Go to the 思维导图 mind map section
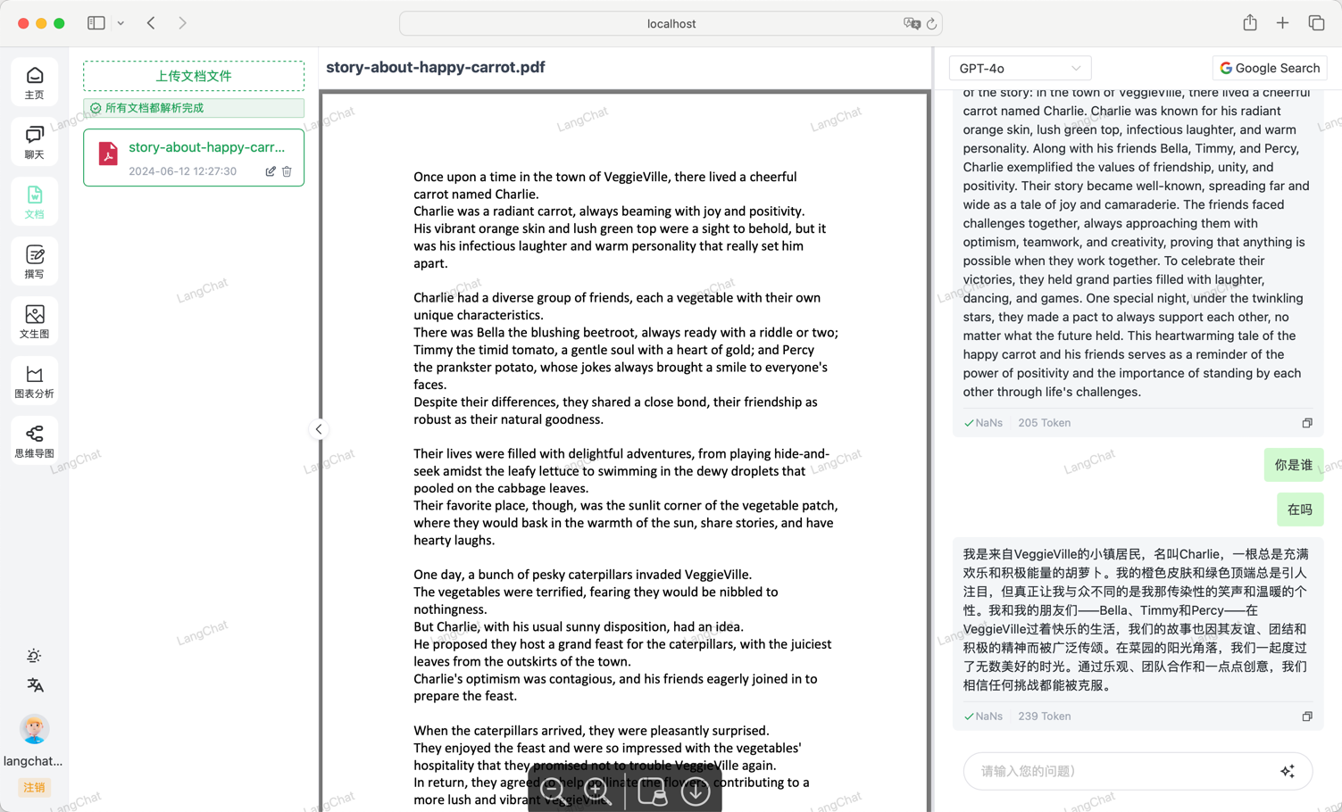 (x=35, y=441)
